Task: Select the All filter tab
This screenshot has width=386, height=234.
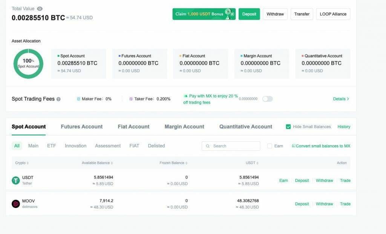Action: (17, 146)
